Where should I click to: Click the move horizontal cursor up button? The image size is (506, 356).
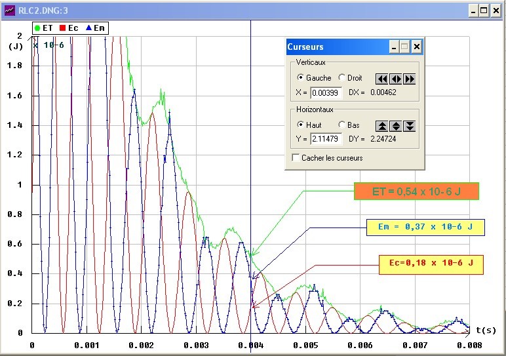(x=382, y=126)
